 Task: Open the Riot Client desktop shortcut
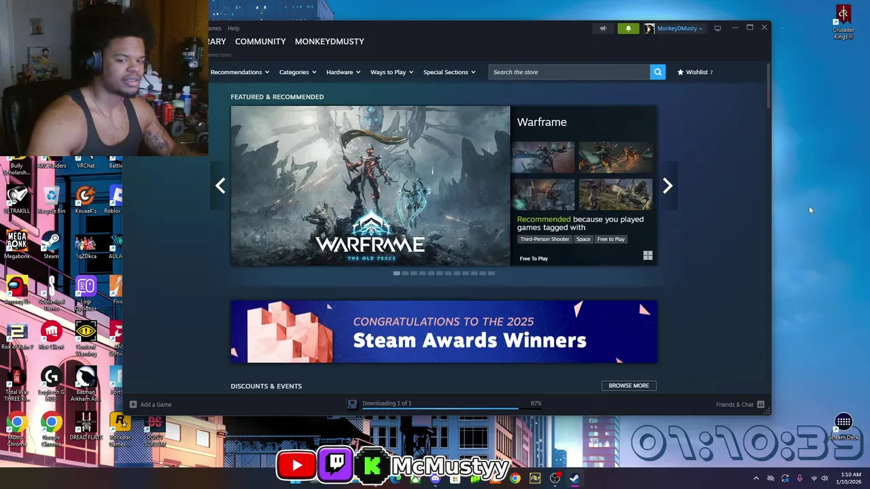tap(52, 336)
